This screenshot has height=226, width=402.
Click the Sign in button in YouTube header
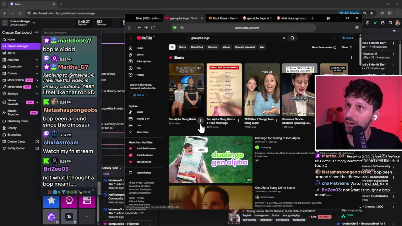[348, 38]
